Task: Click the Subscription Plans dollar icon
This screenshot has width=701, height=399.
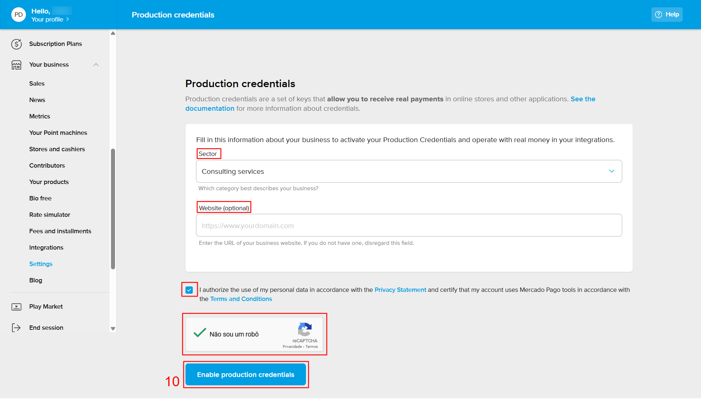Action: 16,44
